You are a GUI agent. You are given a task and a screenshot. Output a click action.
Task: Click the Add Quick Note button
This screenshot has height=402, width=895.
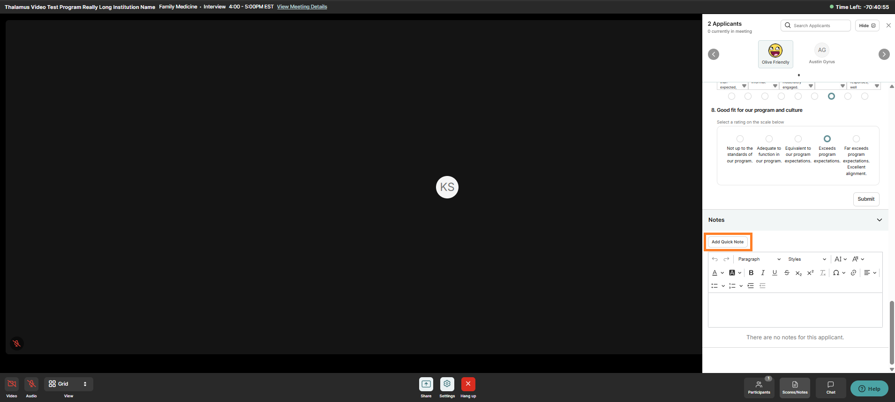coord(728,242)
